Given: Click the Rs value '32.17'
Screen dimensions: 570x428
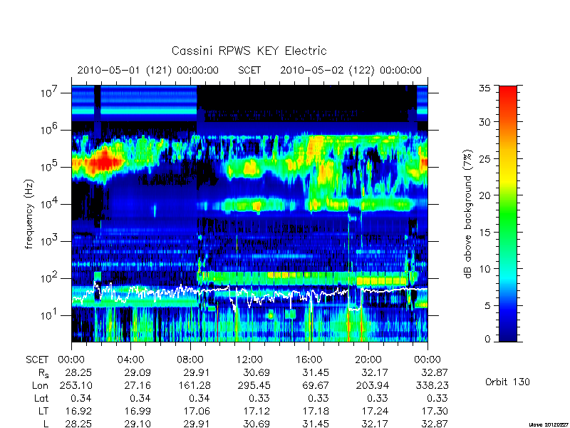Looking at the screenshot, I should point(375,372).
